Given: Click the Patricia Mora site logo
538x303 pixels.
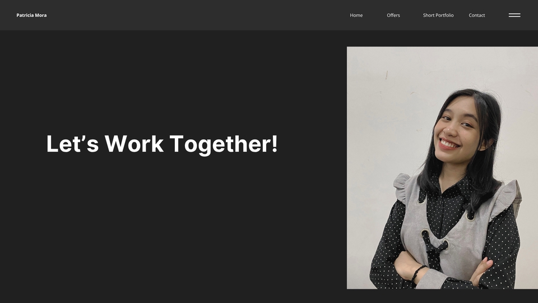Looking at the screenshot, I should (31, 15).
